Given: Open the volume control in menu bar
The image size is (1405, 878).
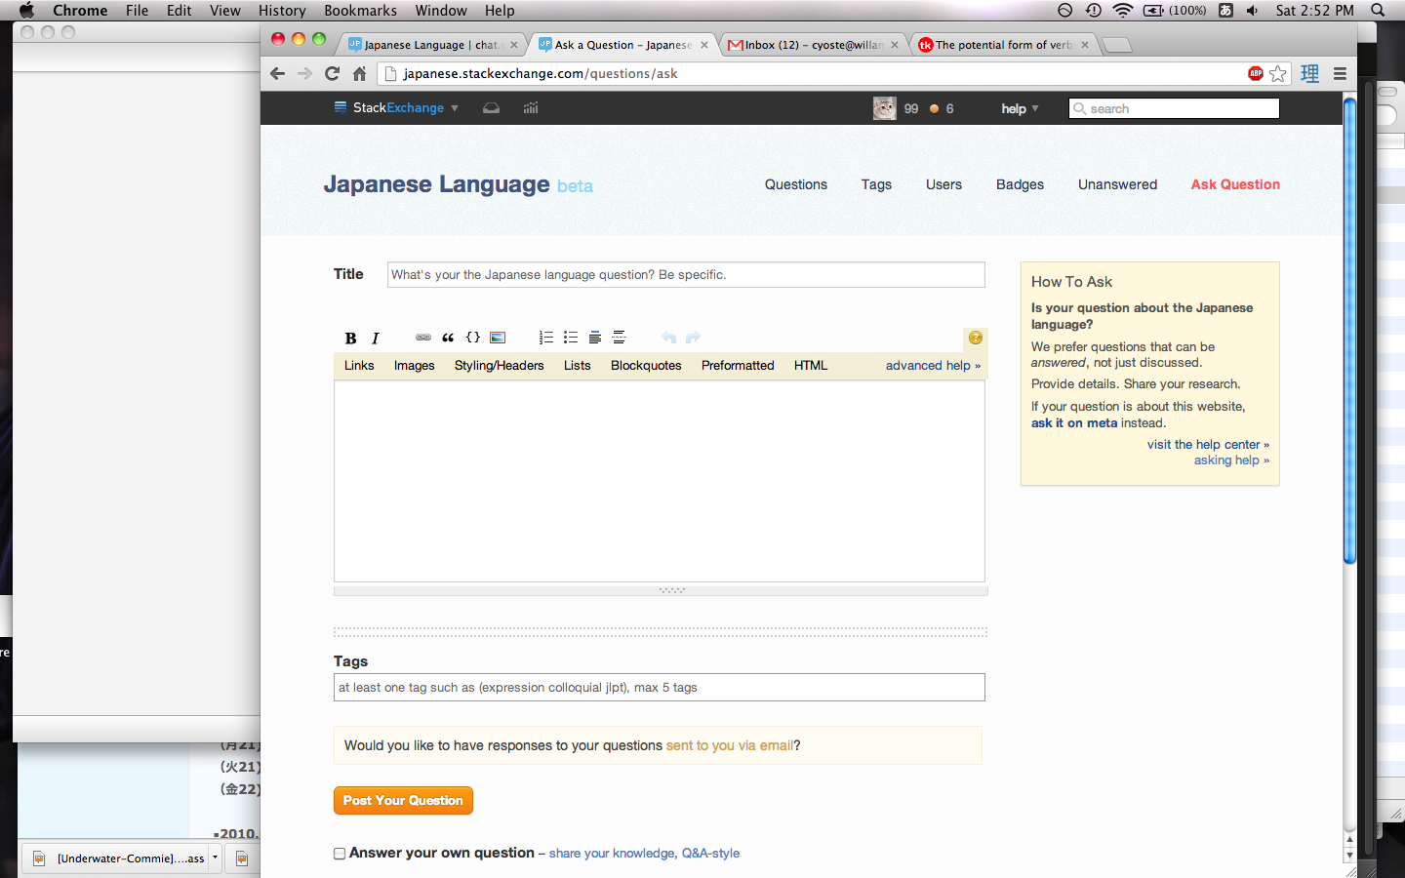Looking at the screenshot, I should click(x=1253, y=10).
